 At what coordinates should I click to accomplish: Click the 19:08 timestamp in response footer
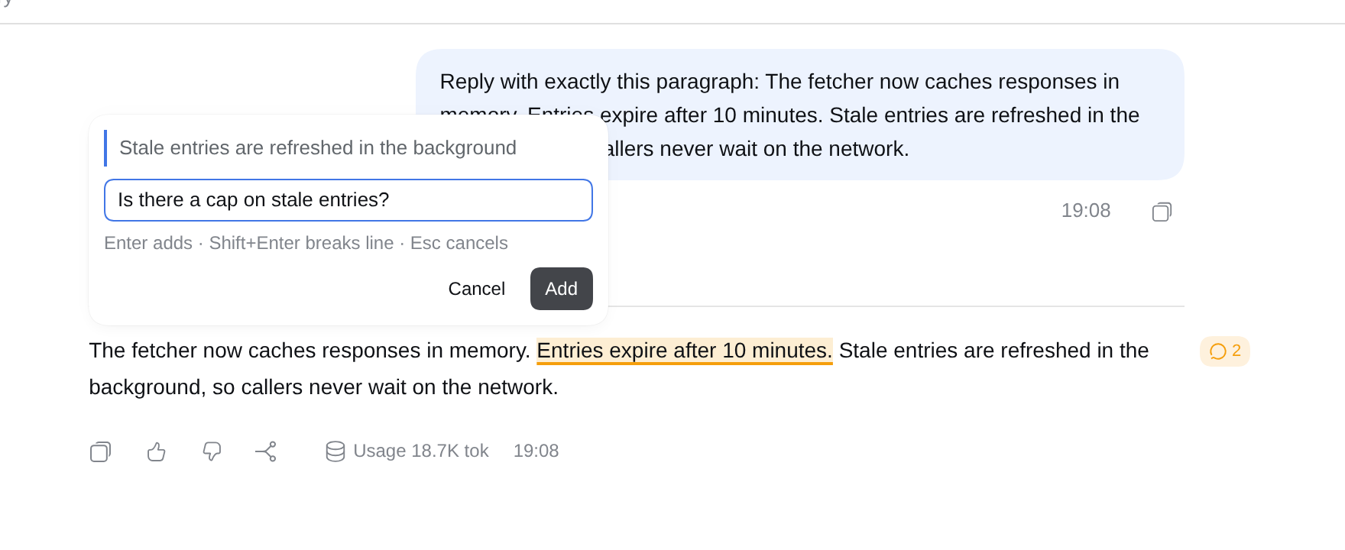(x=536, y=451)
